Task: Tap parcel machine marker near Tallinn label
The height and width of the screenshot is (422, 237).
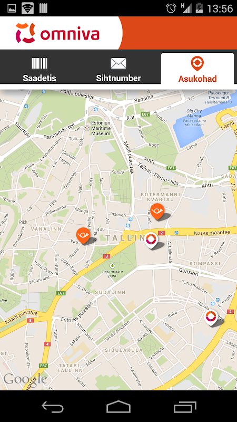Action: coord(151,240)
